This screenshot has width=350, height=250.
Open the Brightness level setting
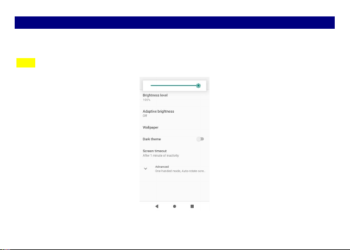(x=174, y=97)
